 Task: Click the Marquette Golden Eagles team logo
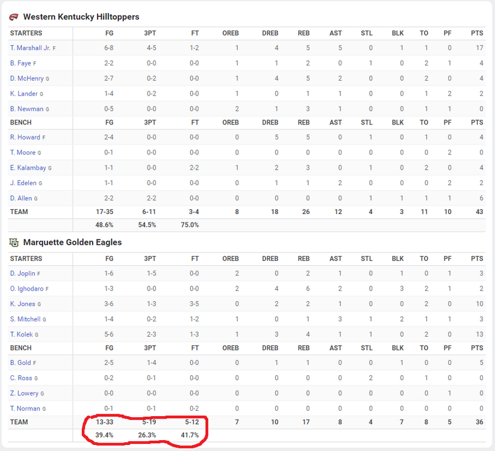click(x=14, y=242)
